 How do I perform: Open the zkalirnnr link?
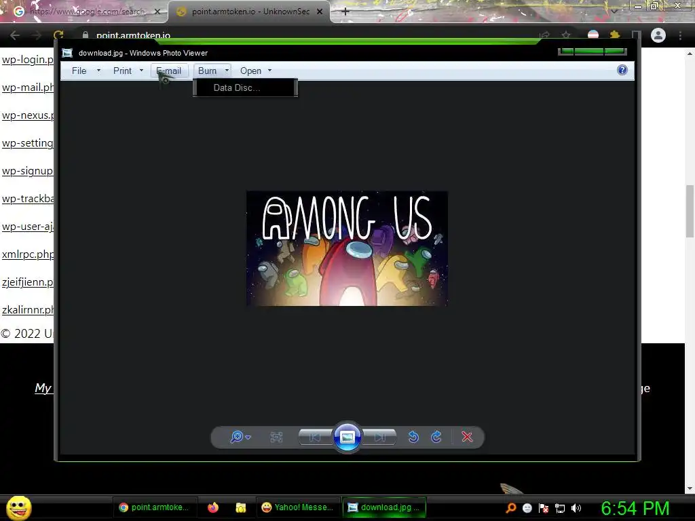[27, 310]
